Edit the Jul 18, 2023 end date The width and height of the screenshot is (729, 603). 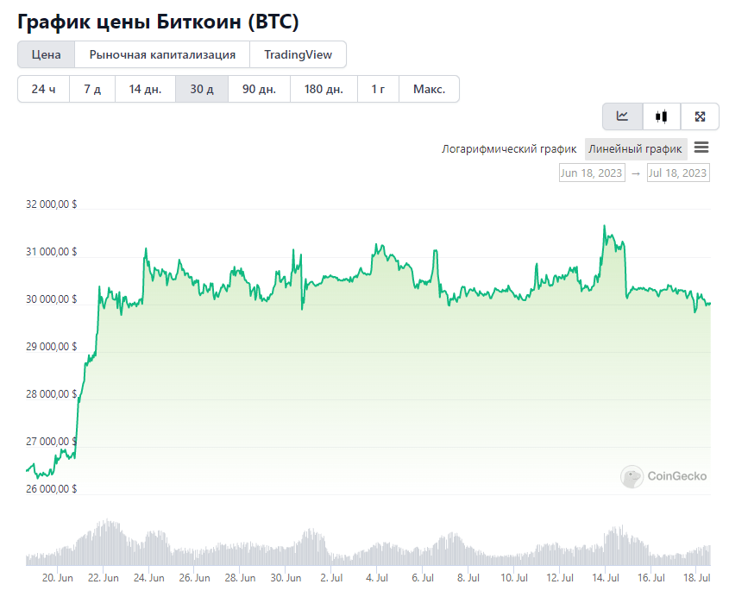pyautogui.click(x=678, y=173)
